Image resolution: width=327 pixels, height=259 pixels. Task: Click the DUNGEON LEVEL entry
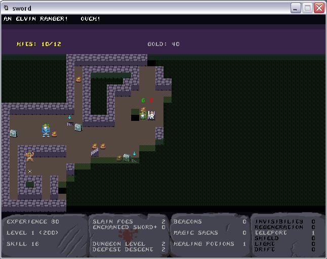pyautogui.click(x=129, y=244)
